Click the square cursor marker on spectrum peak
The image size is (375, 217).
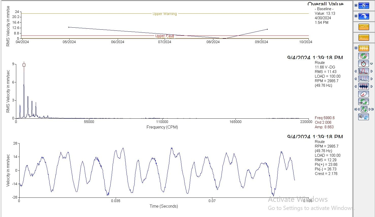(24, 65)
